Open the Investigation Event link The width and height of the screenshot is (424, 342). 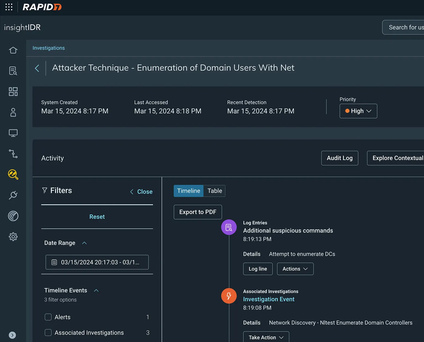pos(269,299)
